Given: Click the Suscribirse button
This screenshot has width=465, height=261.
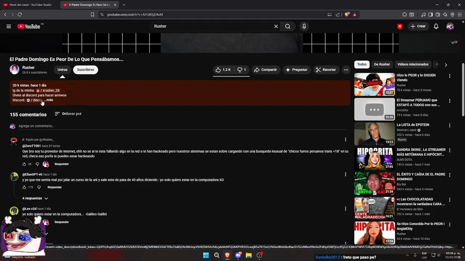Looking at the screenshot, I should [85, 70].
